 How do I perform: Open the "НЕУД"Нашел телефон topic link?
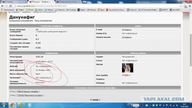(x=28, y=91)
